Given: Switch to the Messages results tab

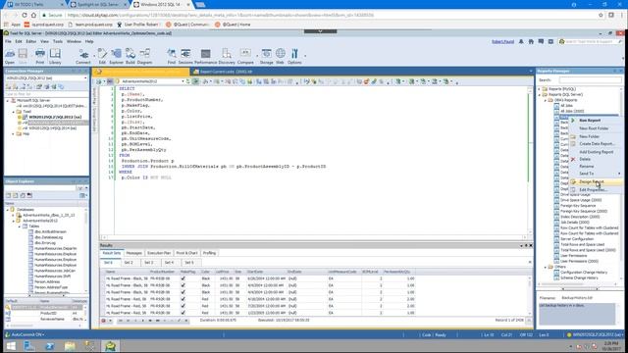Looking at the screenshot, I should [x=133, y=253].
